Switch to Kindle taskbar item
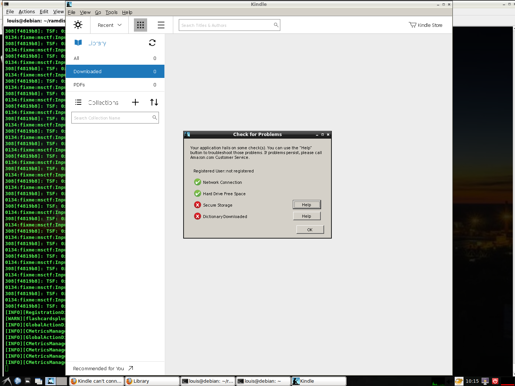515x386 pixels. (x=319, y=381)
